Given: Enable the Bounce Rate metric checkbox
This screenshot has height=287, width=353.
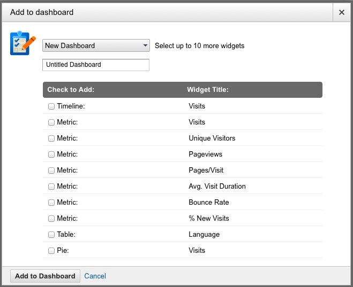Looking at the screenshot, I should pos(51,203).
